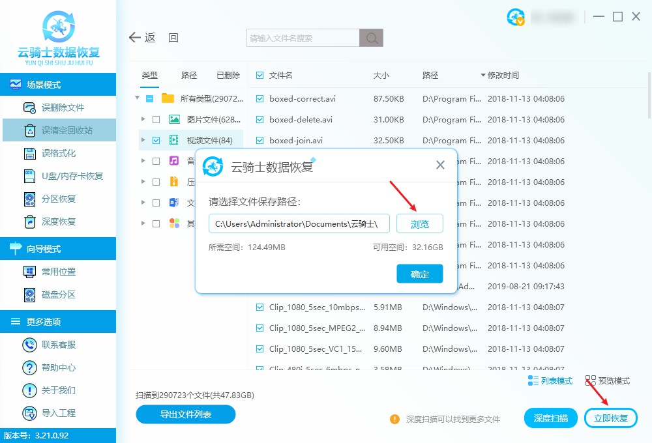Confirm save path with 确定 button
652x443 pixels.
[x=419, y=274]
